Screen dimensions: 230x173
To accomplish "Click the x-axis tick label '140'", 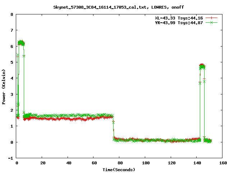I will coord(197,163).
